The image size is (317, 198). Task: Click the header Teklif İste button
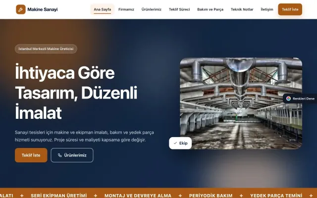tap(290, 9)
